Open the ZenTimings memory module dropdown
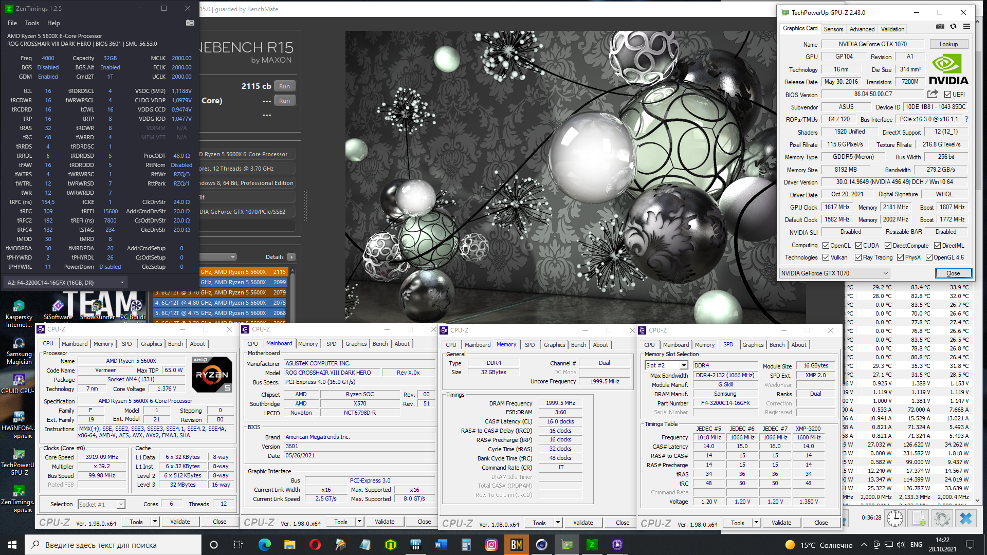987x555 pixels. (x=65, y=283)
